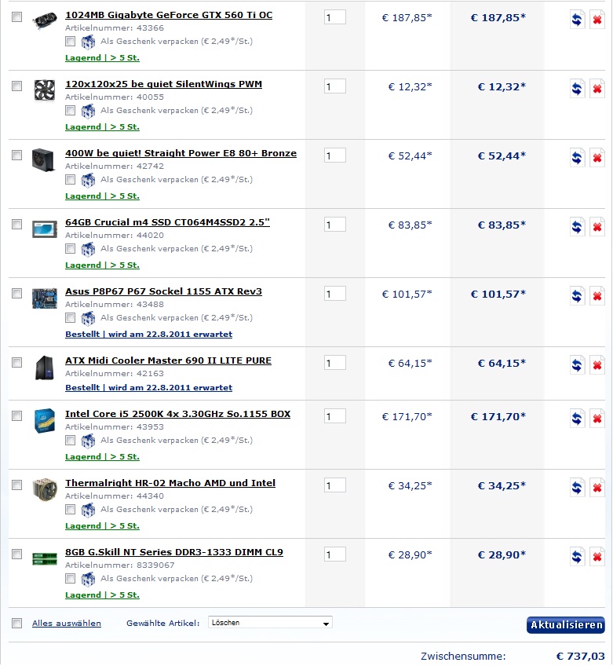Remove Asus P8P67 motherboard using red X
The height and width of the screenshot is (666, 613).
[597, 296]
